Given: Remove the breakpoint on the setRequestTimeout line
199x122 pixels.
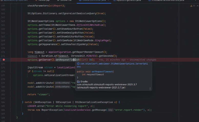Looking at the screenshot, I should pos(4,60).
